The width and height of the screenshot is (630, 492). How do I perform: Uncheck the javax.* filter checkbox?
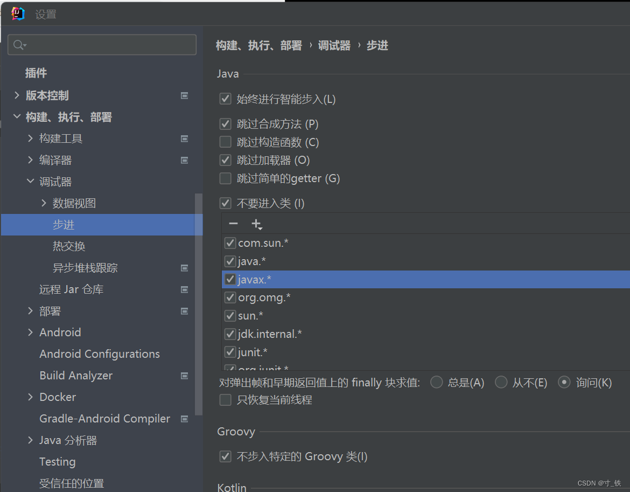230,279
